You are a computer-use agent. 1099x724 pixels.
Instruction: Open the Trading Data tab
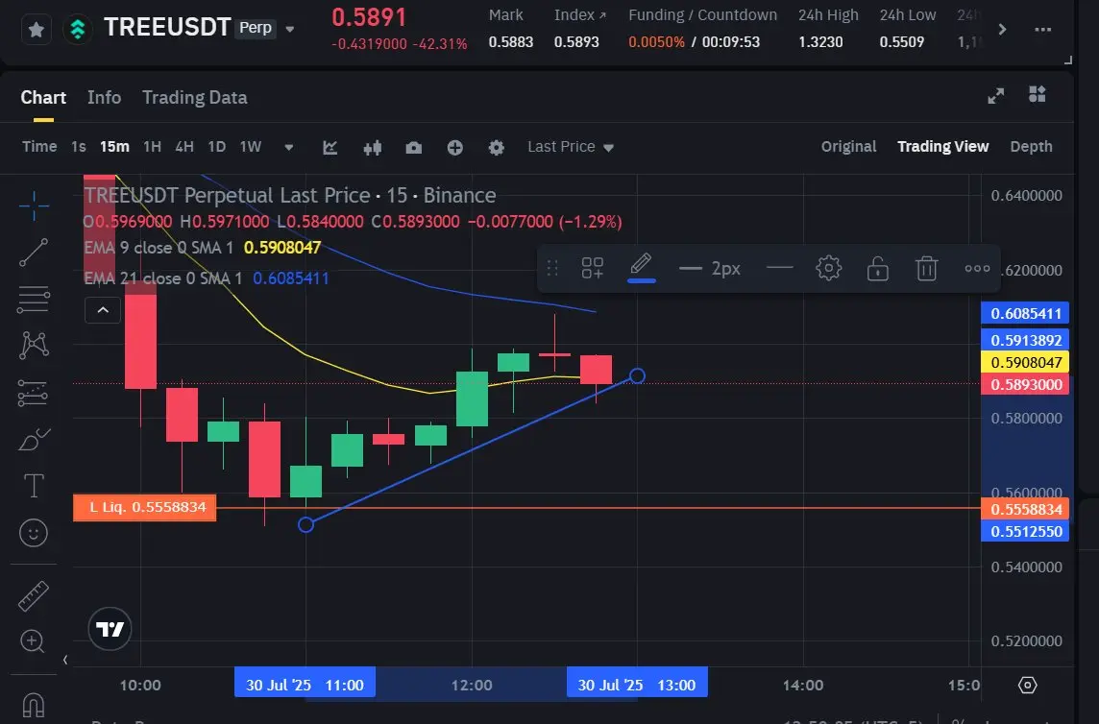pos(195,97)
